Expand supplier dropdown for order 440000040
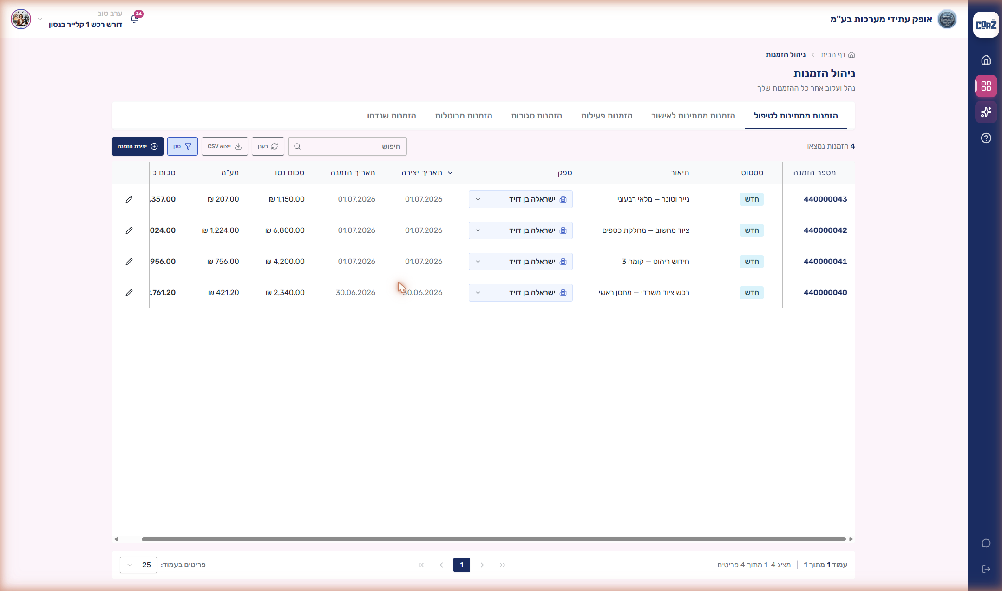 (x=478, y=293)
